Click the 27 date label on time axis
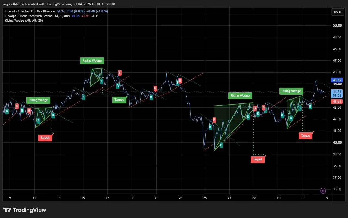The width and height of the screenshot is (348, 218). click(229, 198)
